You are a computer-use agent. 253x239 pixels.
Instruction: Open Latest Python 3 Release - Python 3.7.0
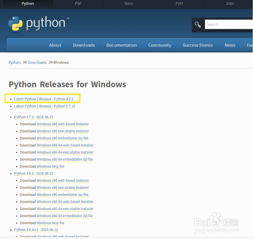pyautogui.click(x=44, y=99)
